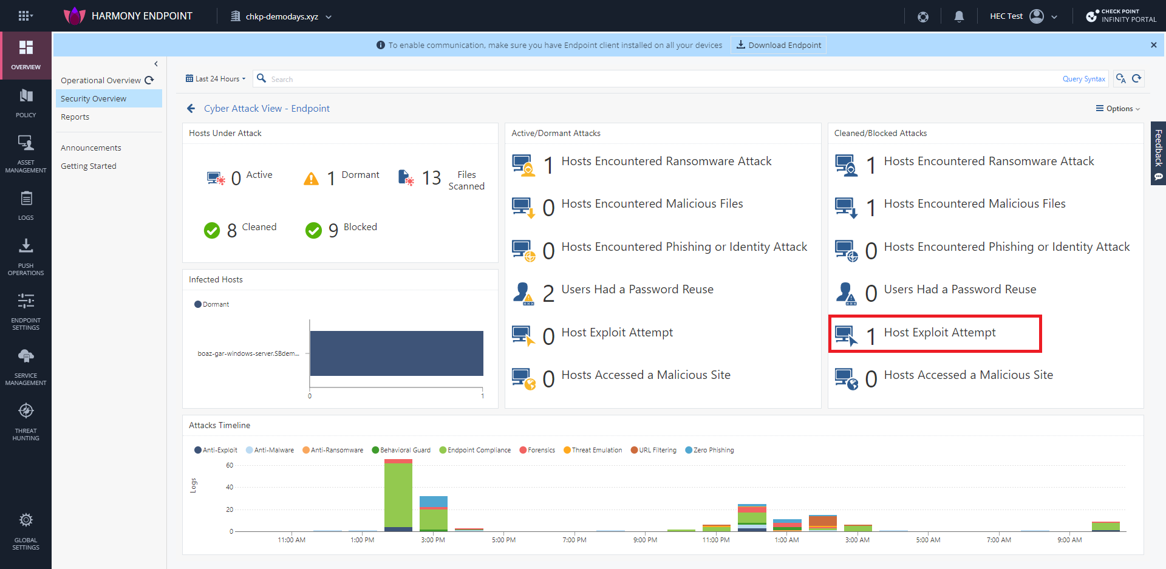This screenshot has height=569, width=1166.
Task: Click the search magnifier icon
Action: [x=262, y=78]
